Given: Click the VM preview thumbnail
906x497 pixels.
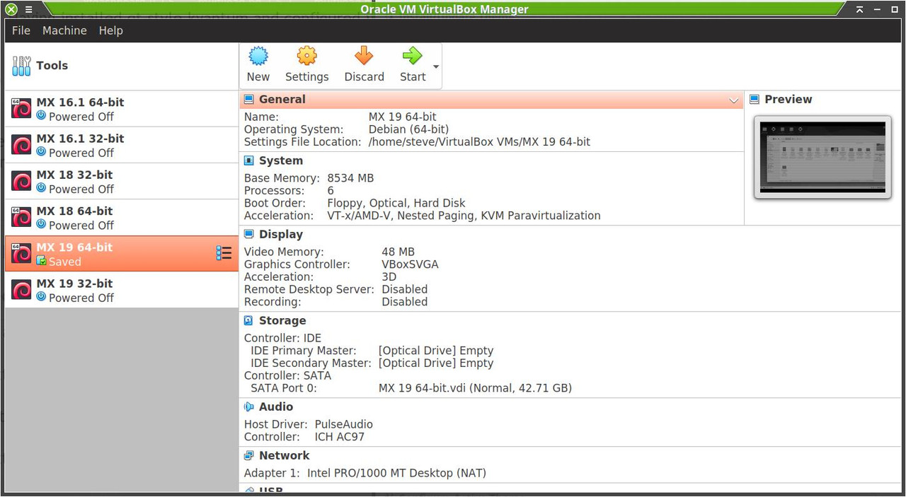Looking at the screenshot, I should pos(822,158).
